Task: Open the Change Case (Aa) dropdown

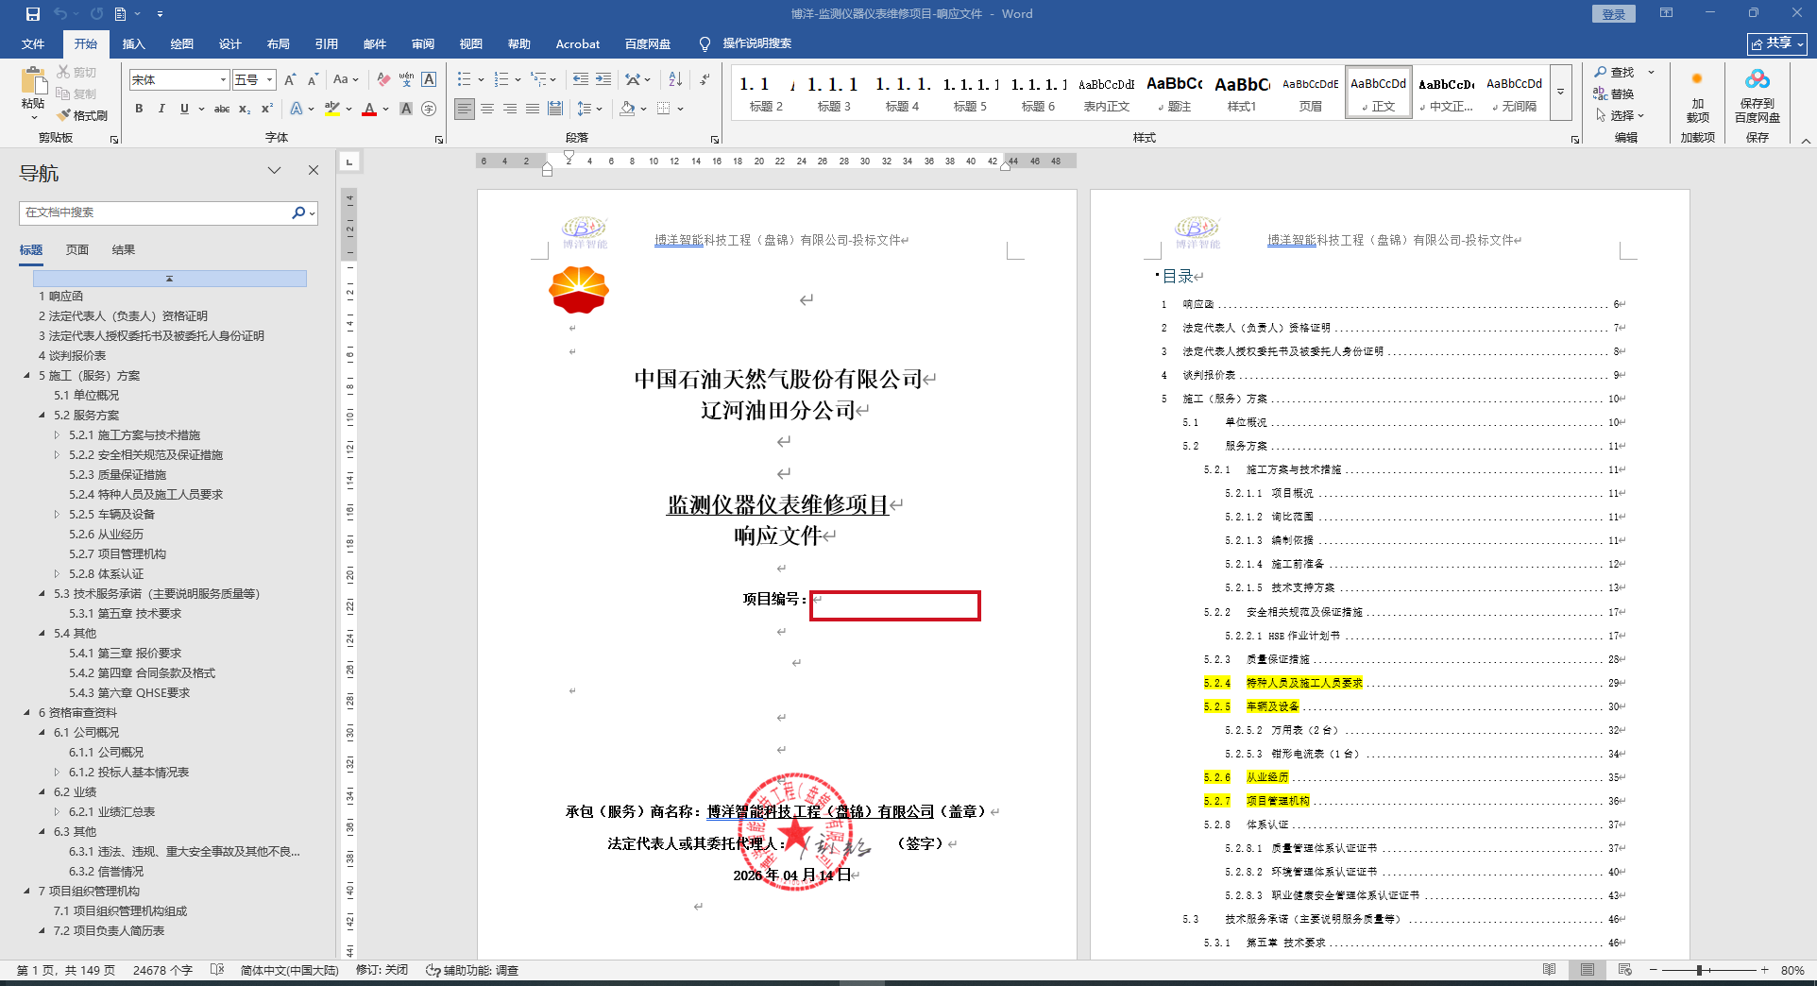Action: pos(346,80)
